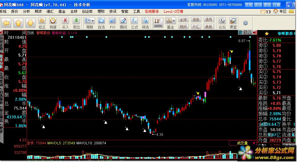Switch to the 技术分析 side tab
Image resolution: width=297 pixels, height=162 pixels.
tap(1, 61)
